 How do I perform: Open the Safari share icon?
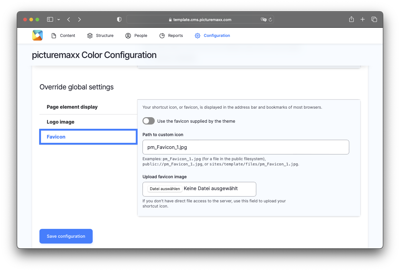click(351, 19)
